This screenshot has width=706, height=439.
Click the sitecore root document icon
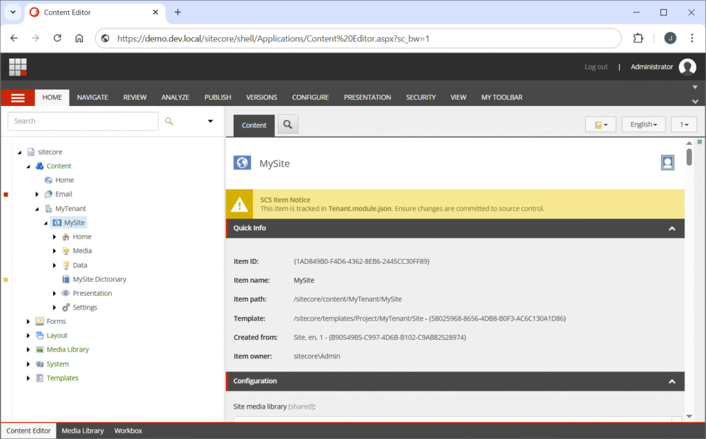click(x=31, y=152)
